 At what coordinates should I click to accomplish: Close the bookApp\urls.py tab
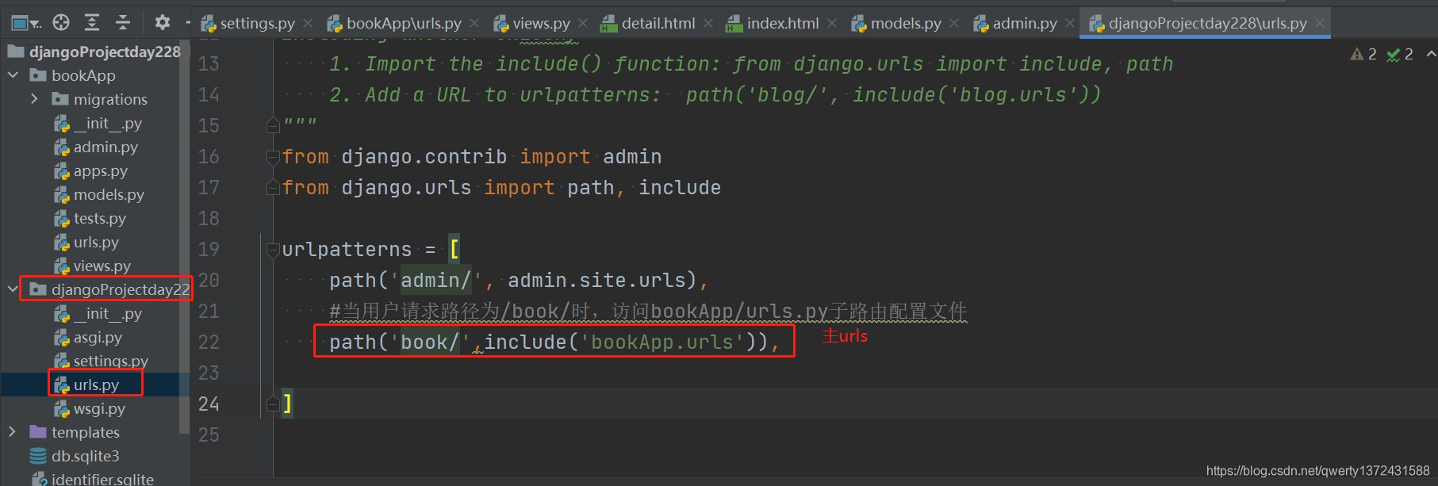tap(474, 24)
